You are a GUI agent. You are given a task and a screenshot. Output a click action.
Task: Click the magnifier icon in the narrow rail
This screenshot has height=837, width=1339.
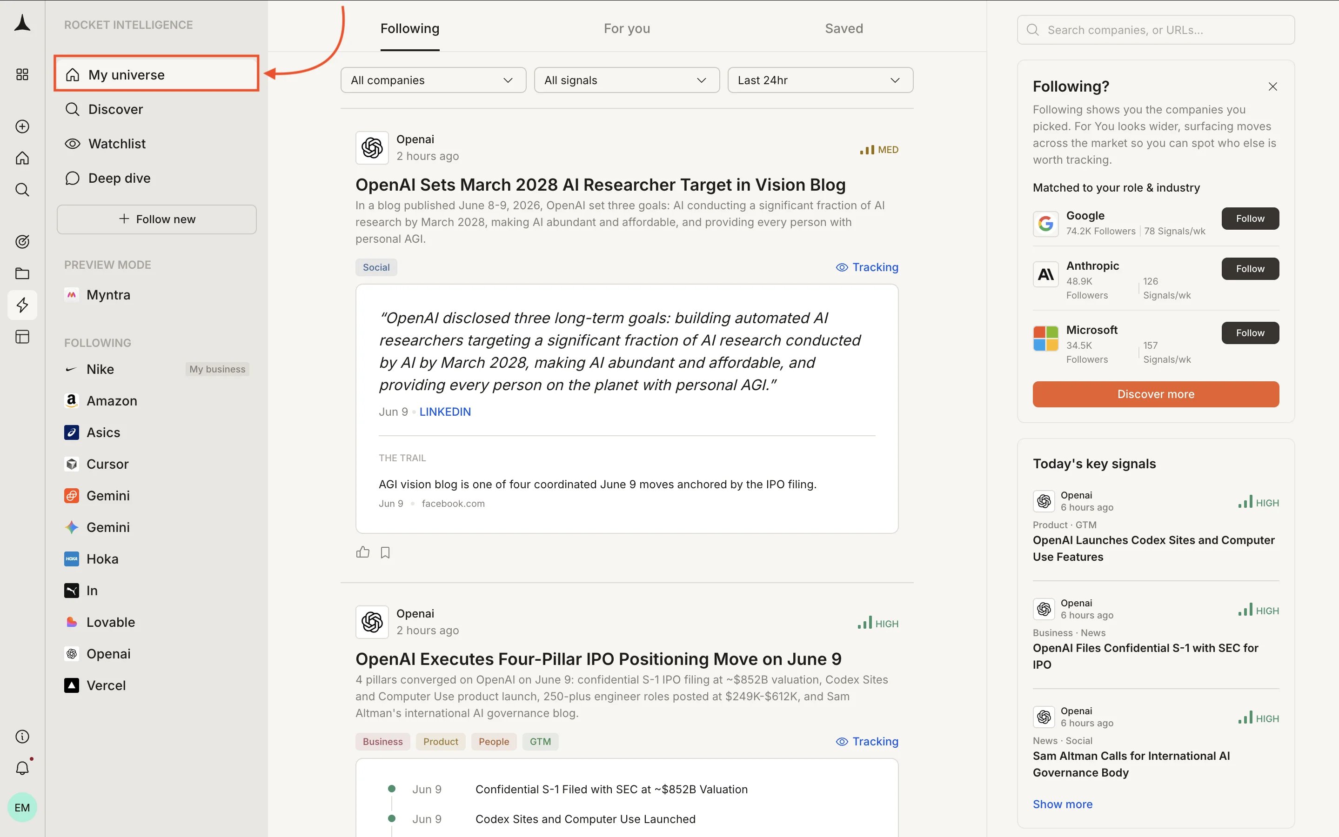(x=22, y=190)
